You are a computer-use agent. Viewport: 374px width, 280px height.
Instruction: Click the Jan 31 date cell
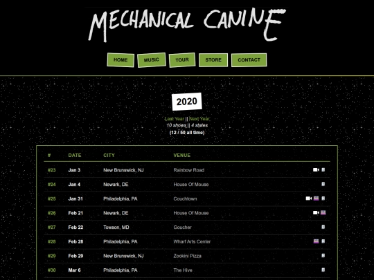point(75,198)
